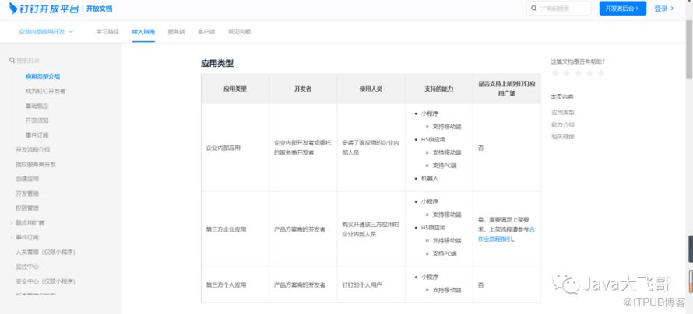Open indented 事件订阅 item below 开发须知

(37, 135)
